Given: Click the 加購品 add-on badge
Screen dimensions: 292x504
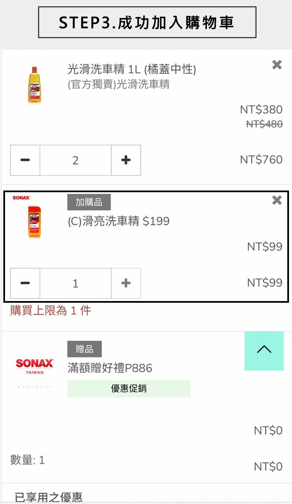Looking at the screenshot, I should click(x=89, y=202).
